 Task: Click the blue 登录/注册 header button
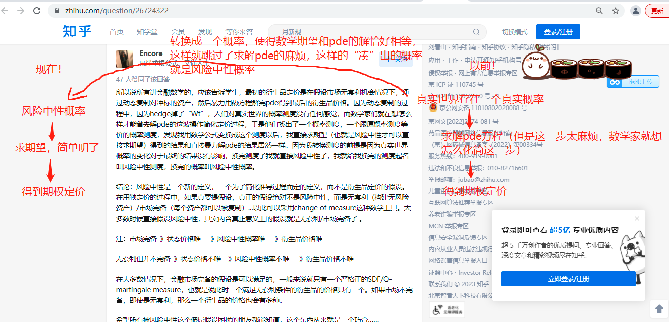click(x=558, y=32)
